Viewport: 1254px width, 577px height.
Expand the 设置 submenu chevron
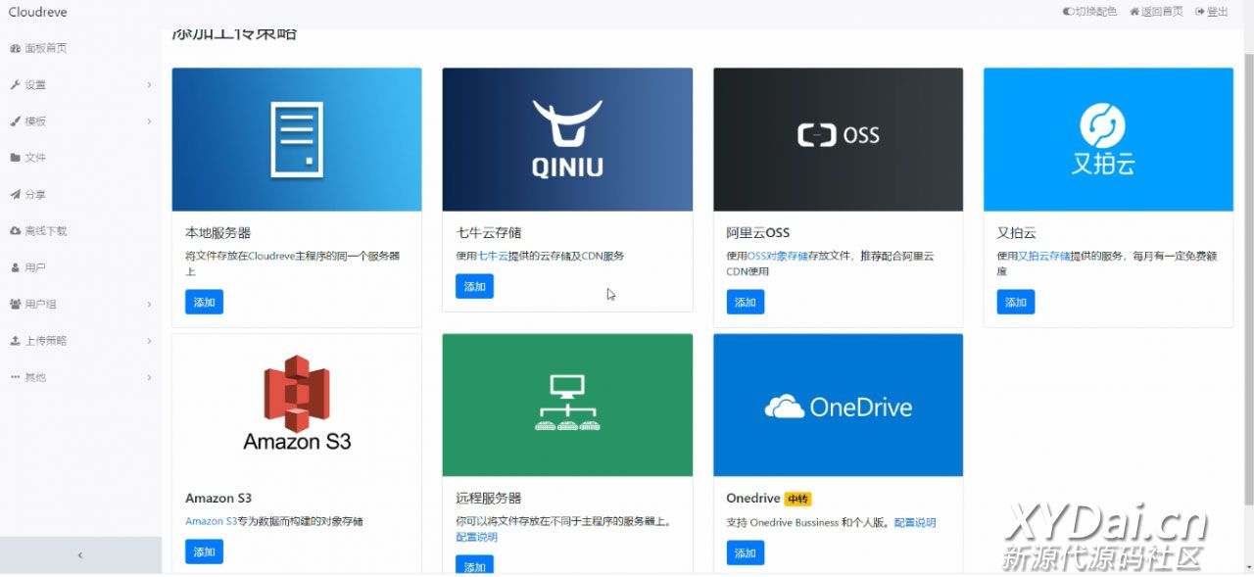point(149,85)
